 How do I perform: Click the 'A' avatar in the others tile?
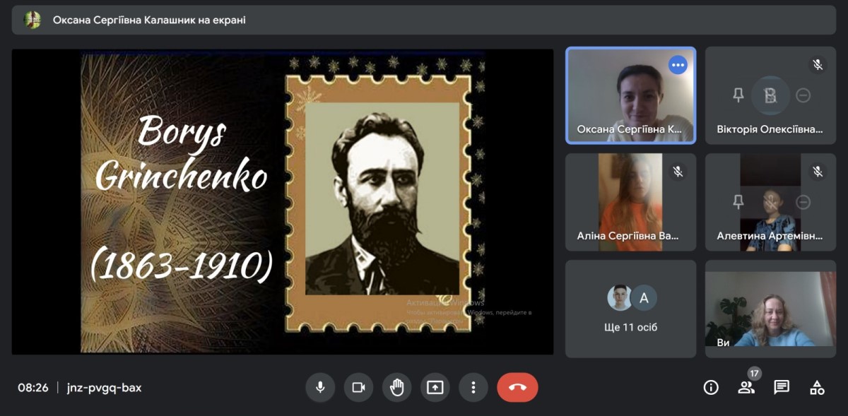tap(644, 298)
